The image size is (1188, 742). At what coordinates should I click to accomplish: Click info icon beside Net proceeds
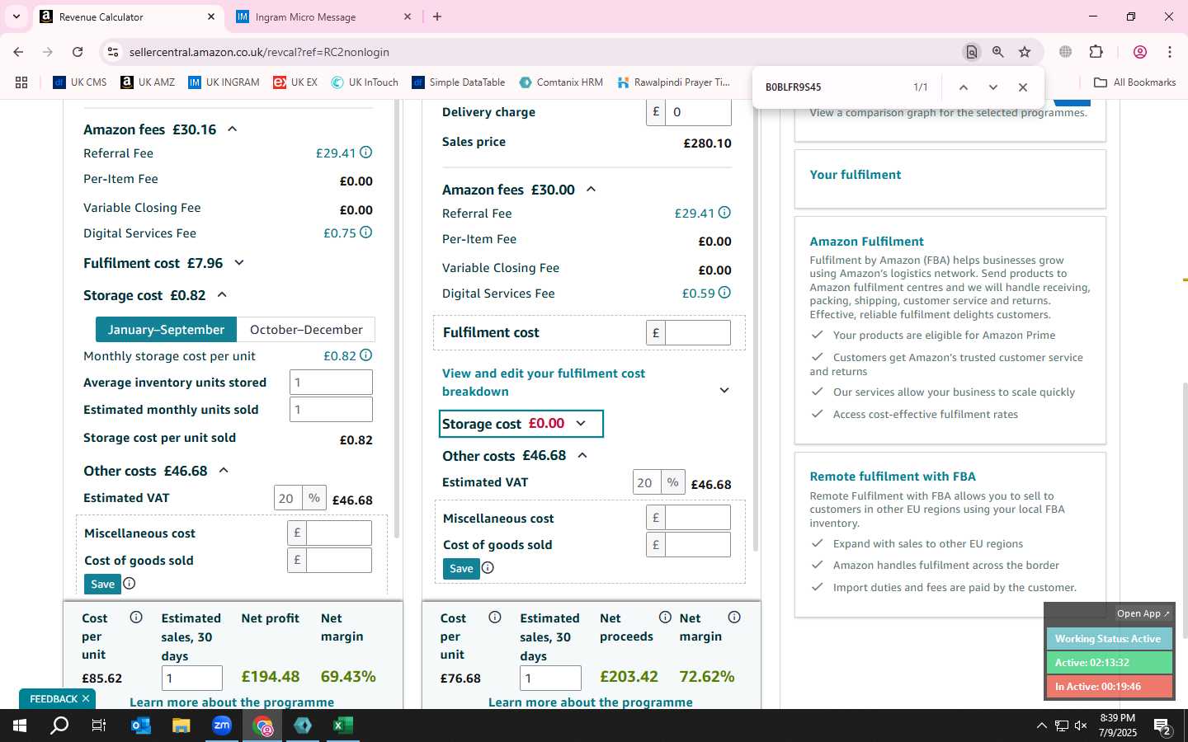point(665,618)
